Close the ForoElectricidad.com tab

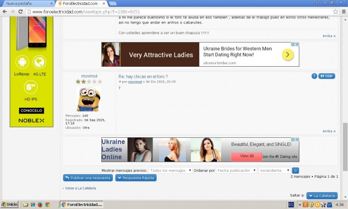[x=103, y=3]
